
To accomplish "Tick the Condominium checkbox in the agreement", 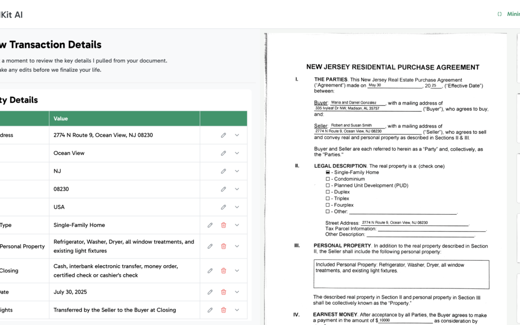I will click(328, 179).
